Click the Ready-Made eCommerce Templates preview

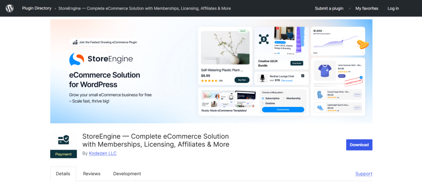(x=229, y=99)
